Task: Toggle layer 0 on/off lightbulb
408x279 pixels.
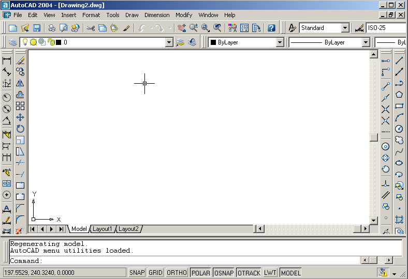Action: coord(25,42)
